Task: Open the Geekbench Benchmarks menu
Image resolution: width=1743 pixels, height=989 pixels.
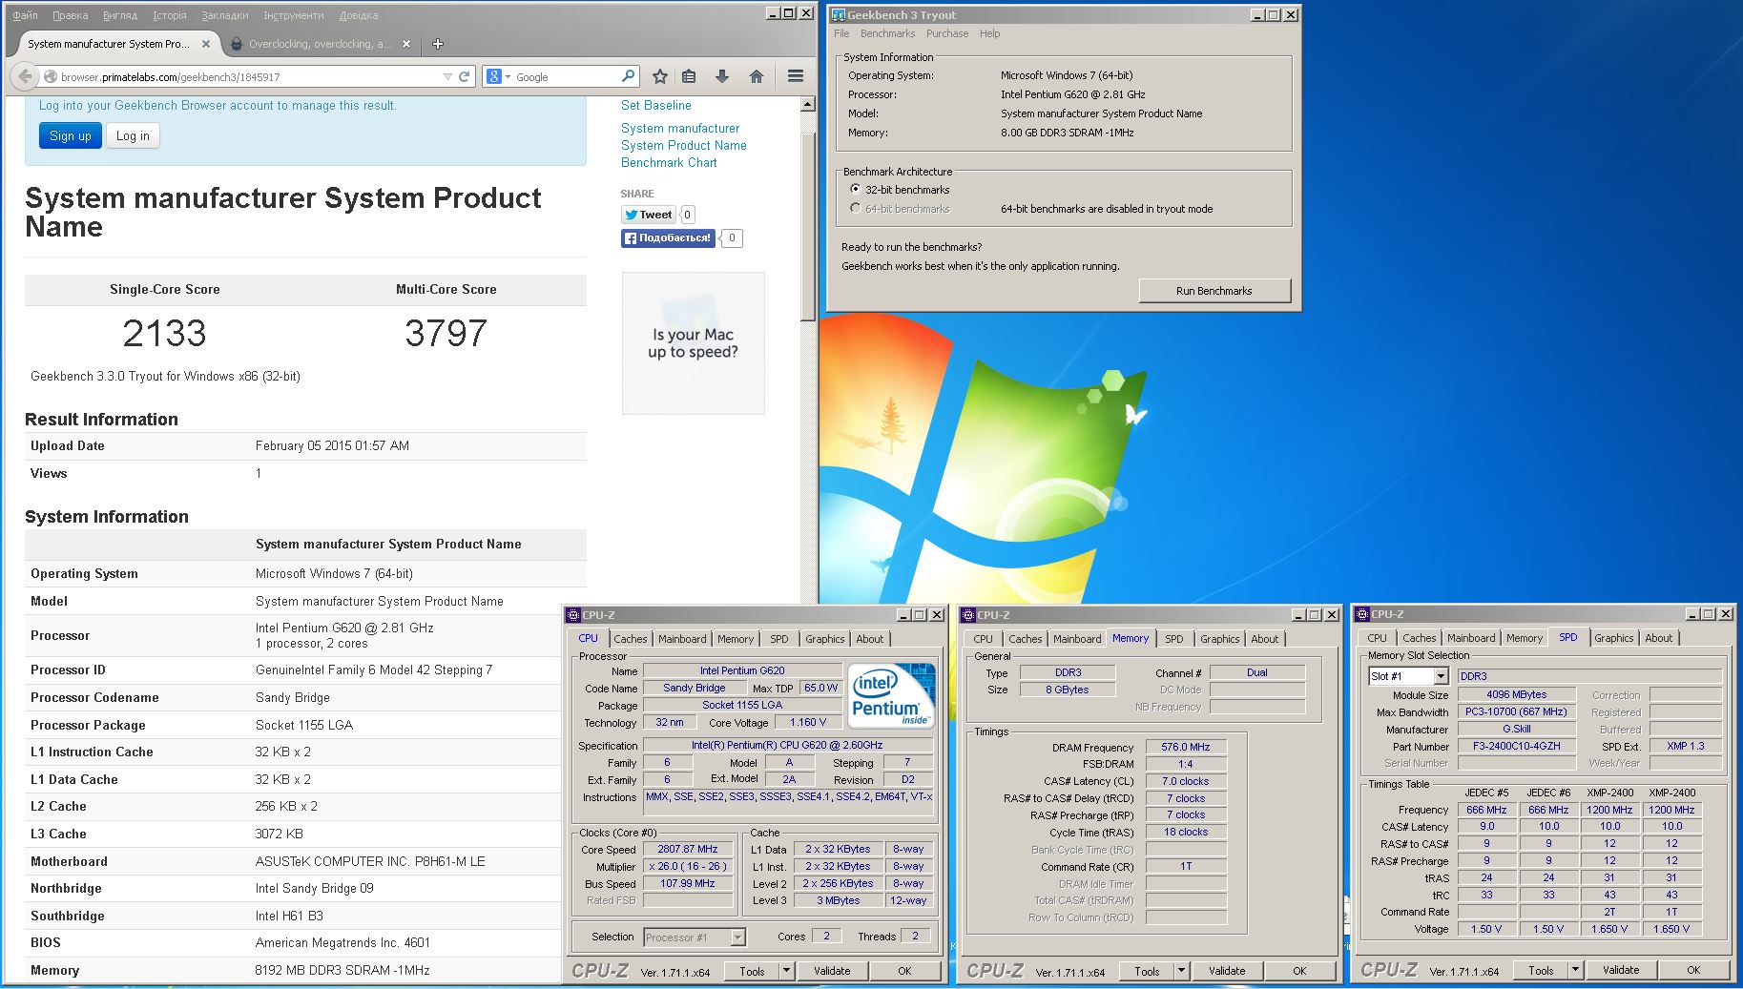Action: [887, 33]
